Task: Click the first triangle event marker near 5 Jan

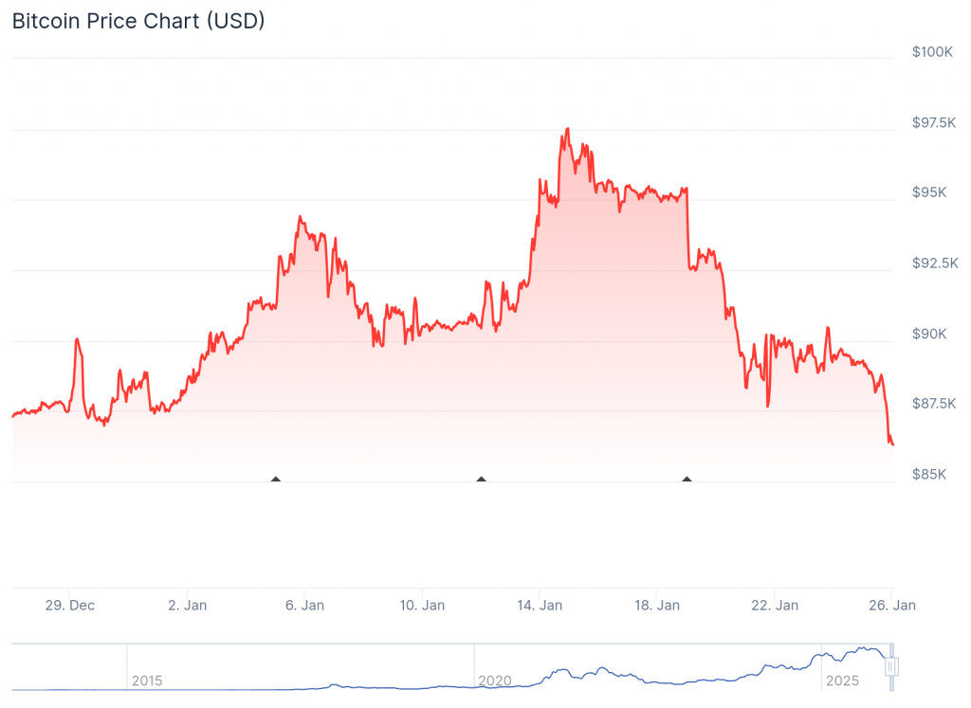Action: coord(276,480)
